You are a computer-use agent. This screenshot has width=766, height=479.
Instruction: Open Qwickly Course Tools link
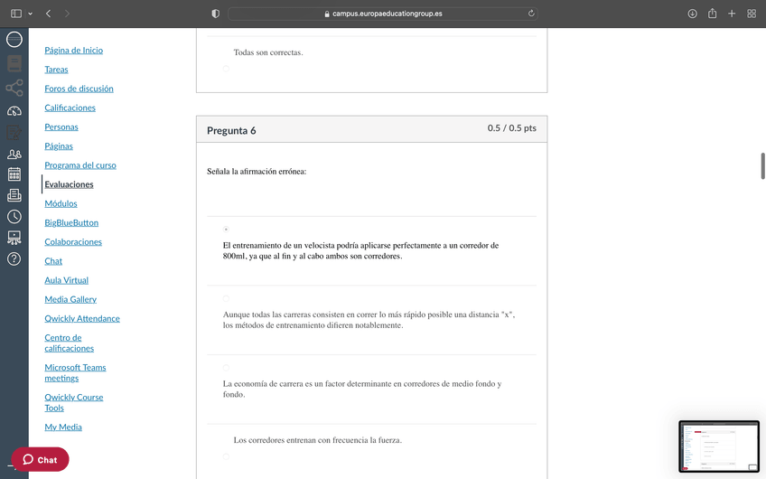coord(74,403)
